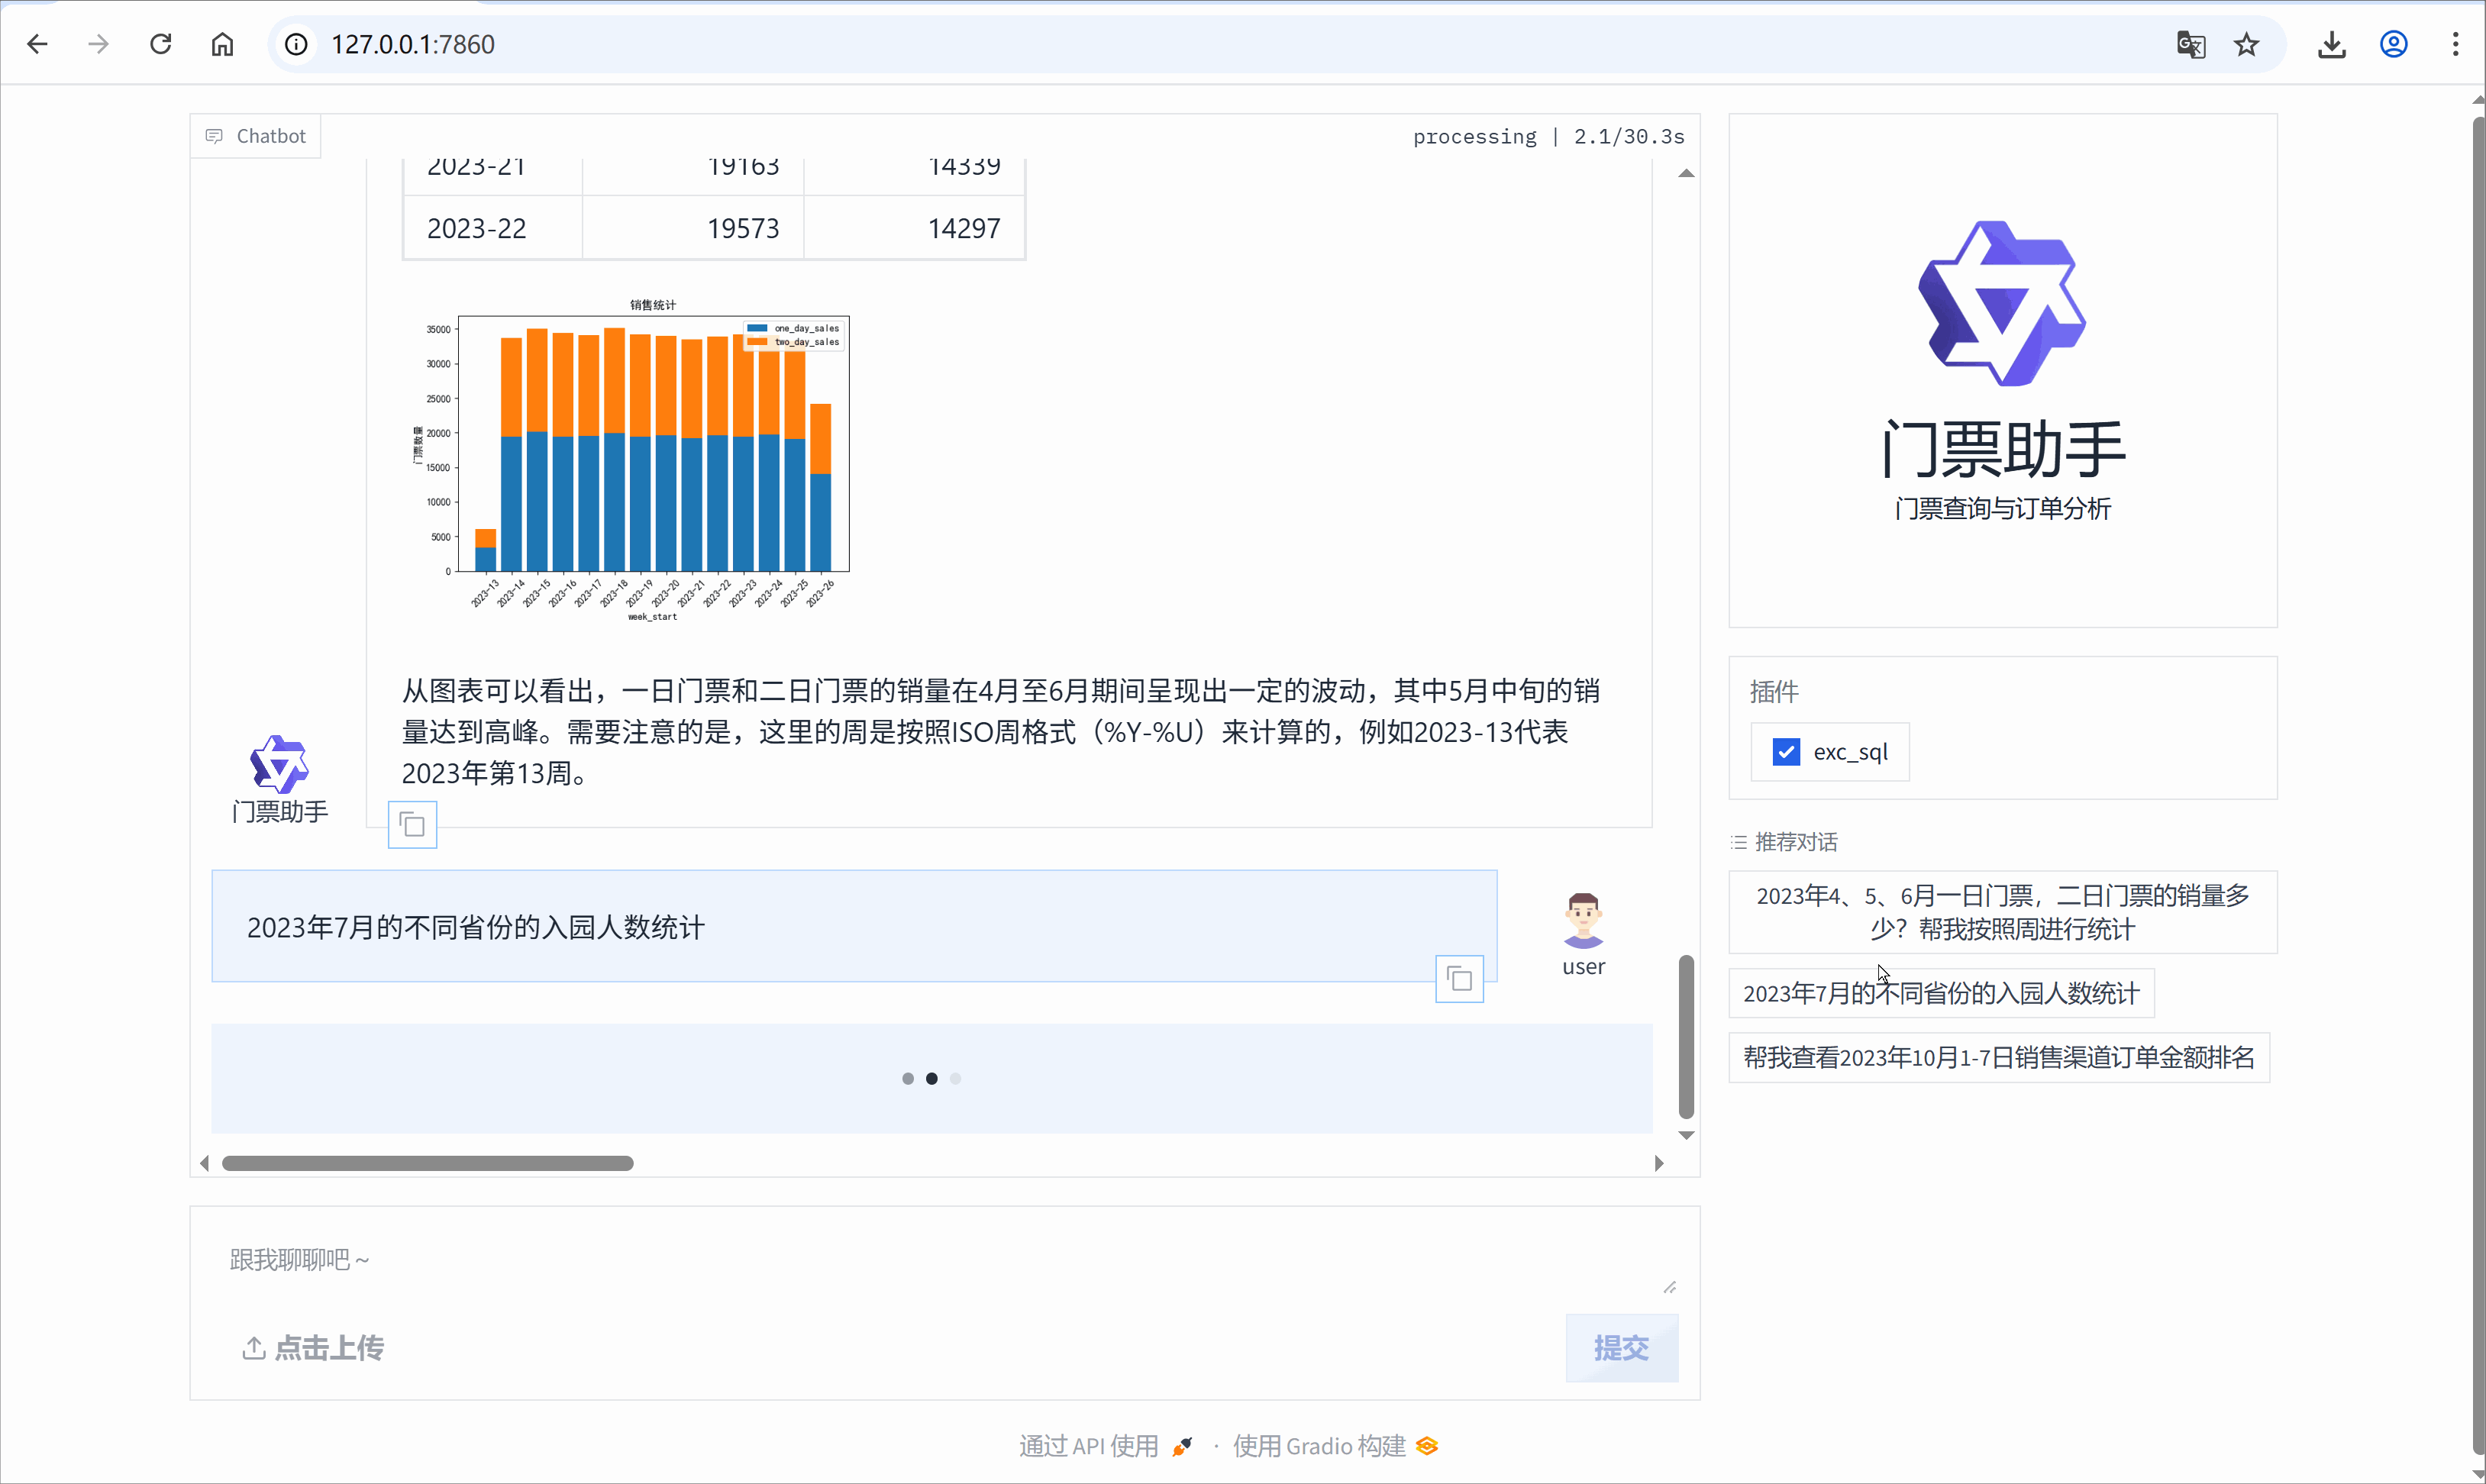Click Chrome's profile icon

2393,44
